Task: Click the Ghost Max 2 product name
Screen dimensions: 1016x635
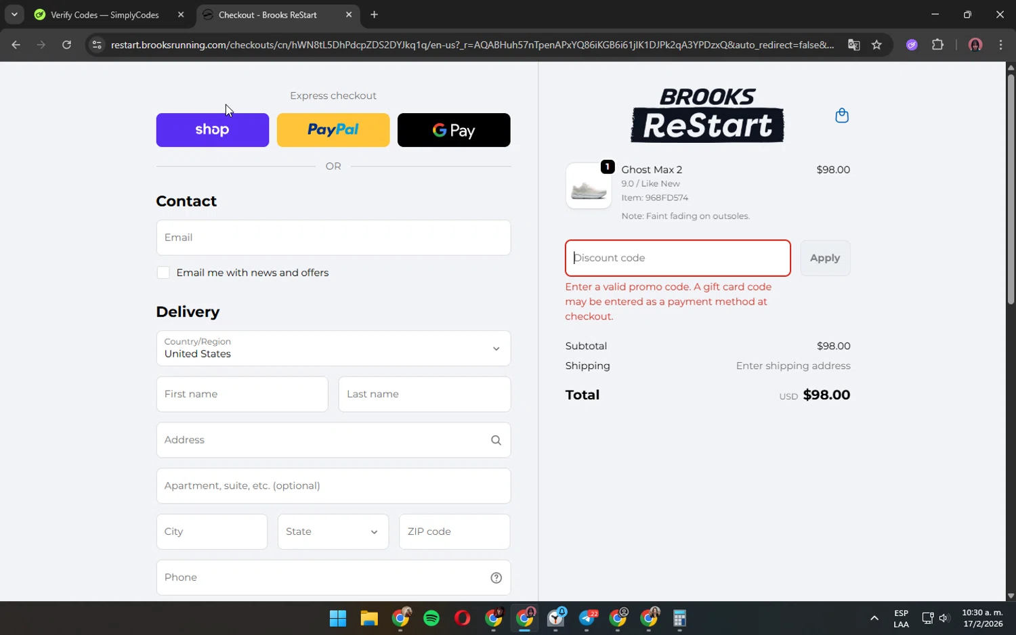Action: pos(652,169)
